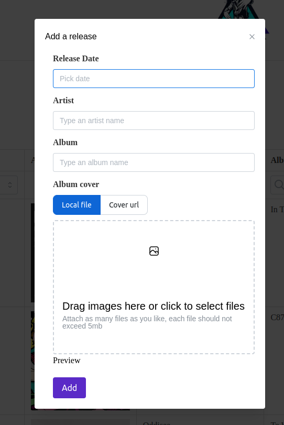
Task: Click the Release Date label
Action: coord(76,59)
